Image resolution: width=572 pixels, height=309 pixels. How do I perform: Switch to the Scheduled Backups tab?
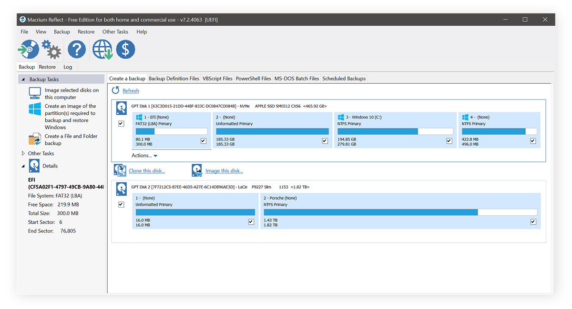344,79
